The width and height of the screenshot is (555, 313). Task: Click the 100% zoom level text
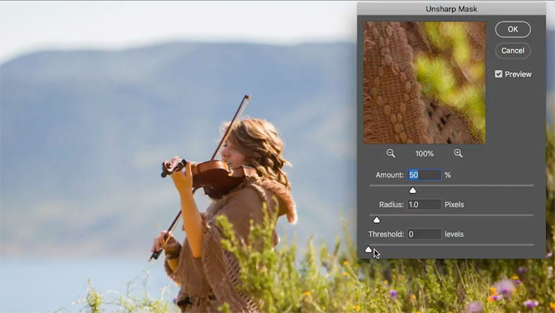coord(425,153)
